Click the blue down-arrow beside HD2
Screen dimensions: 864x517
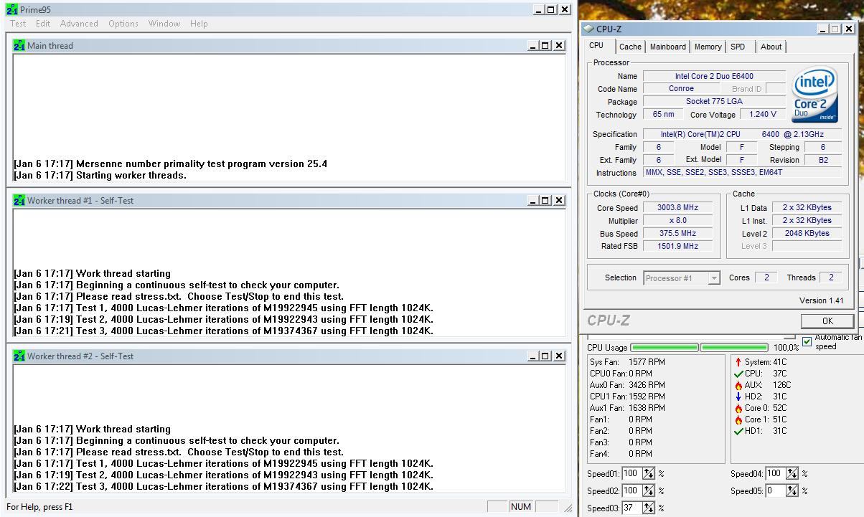click(738, 397)
